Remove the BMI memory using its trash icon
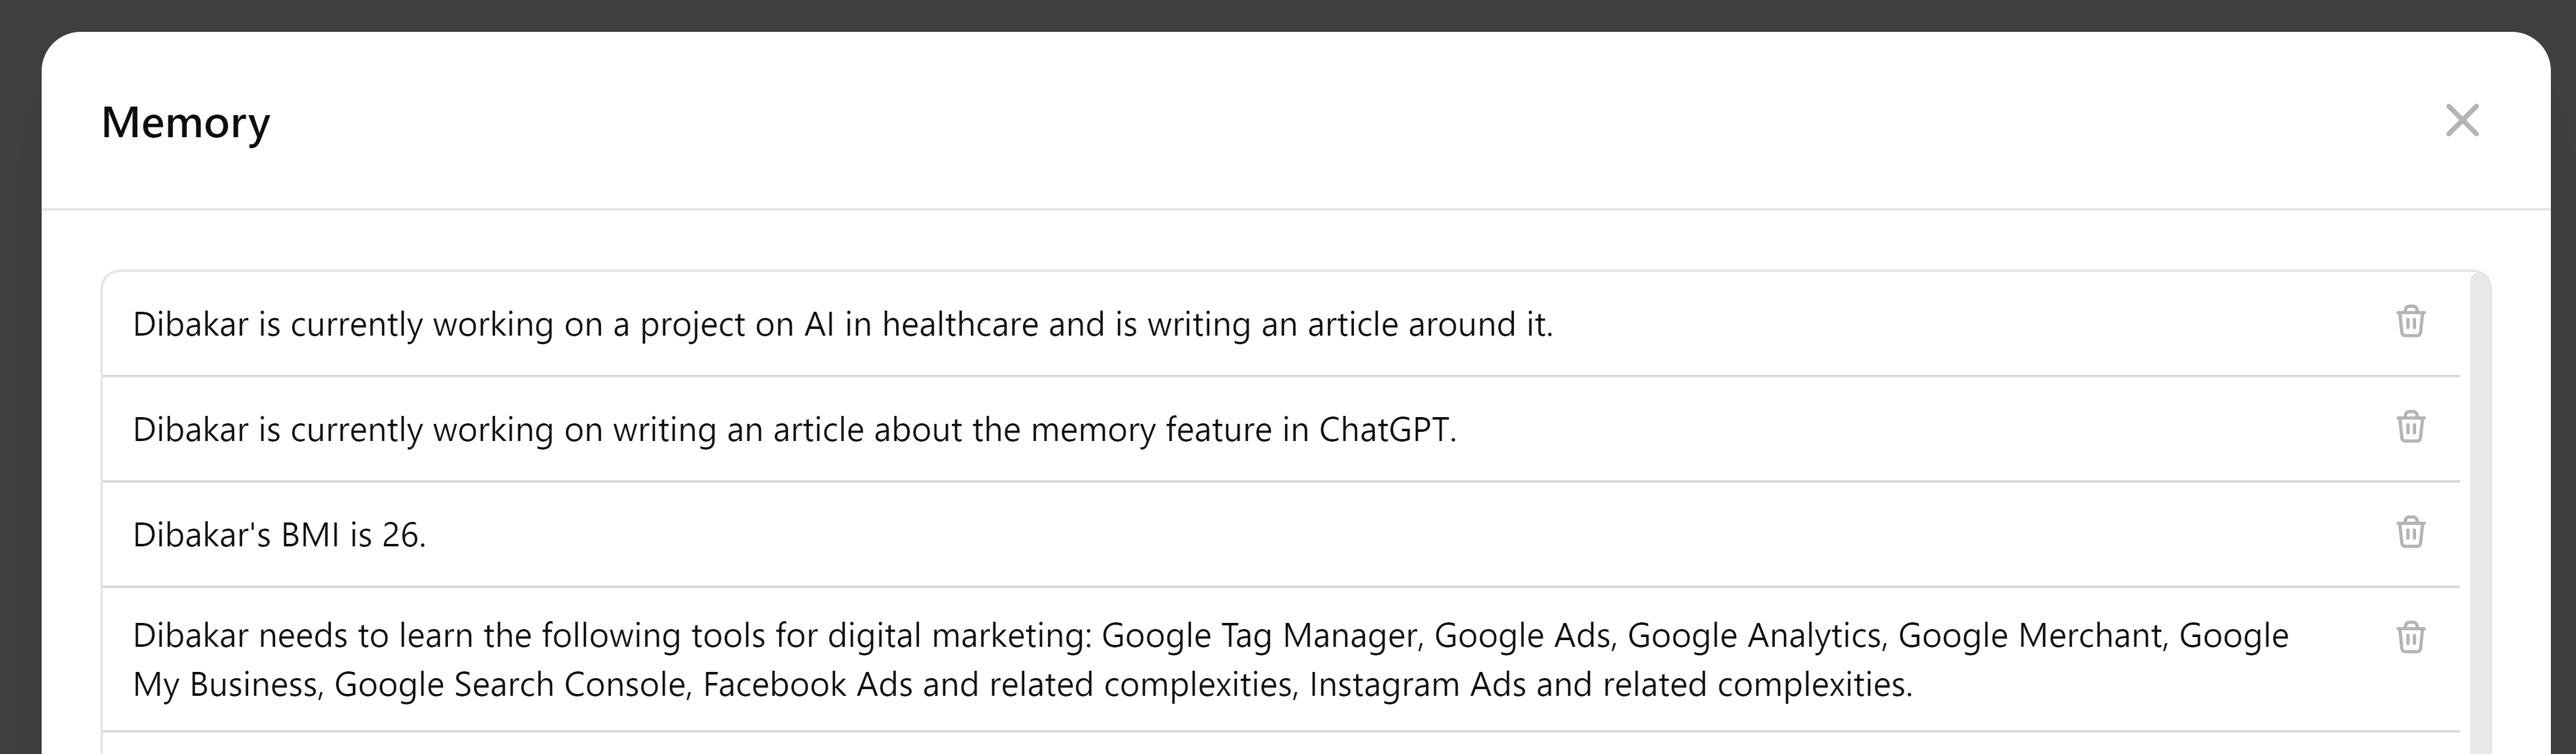This screenshot has width=2576, height=754. (x=2410, y=532)
